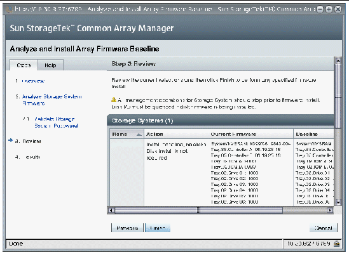This screenshot has width=349, height=255.
Task: Close the window with X button
Action: coord(338,9)
